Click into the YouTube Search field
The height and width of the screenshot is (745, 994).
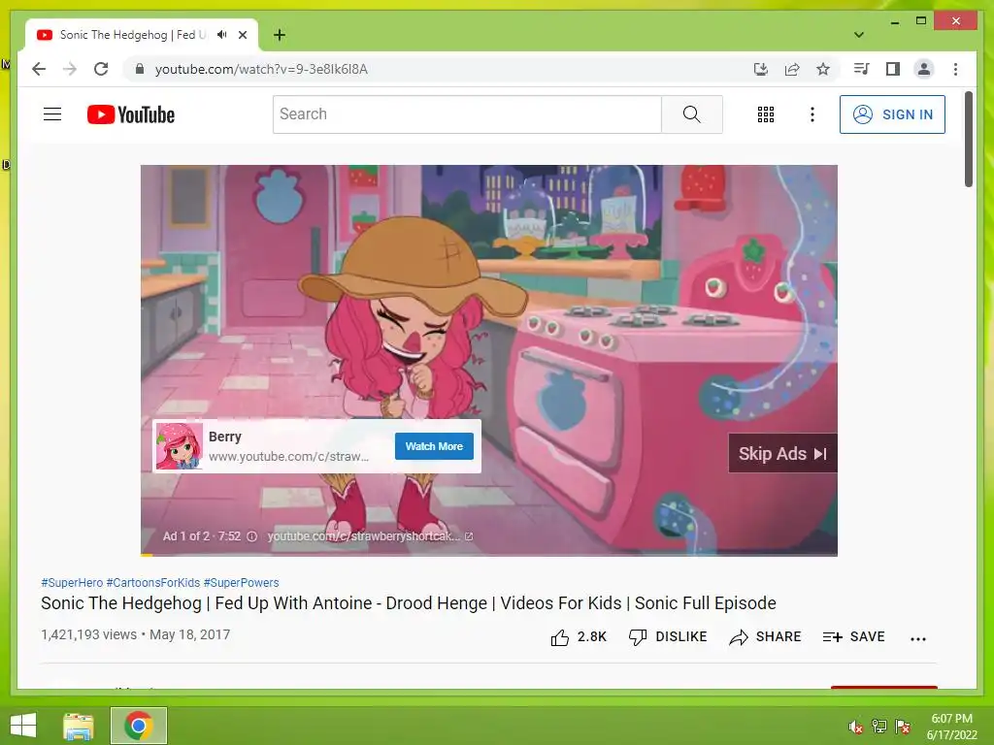pos(467,114)
